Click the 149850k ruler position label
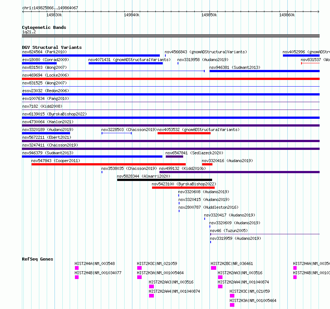The height and width of the screenshot is (309, 330). click(209, 15)
